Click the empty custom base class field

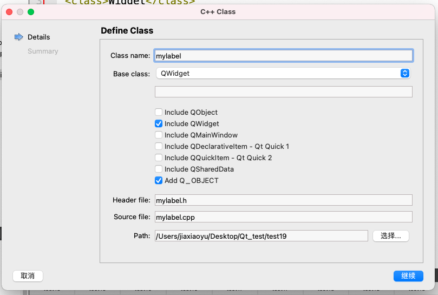coord(284,91)
